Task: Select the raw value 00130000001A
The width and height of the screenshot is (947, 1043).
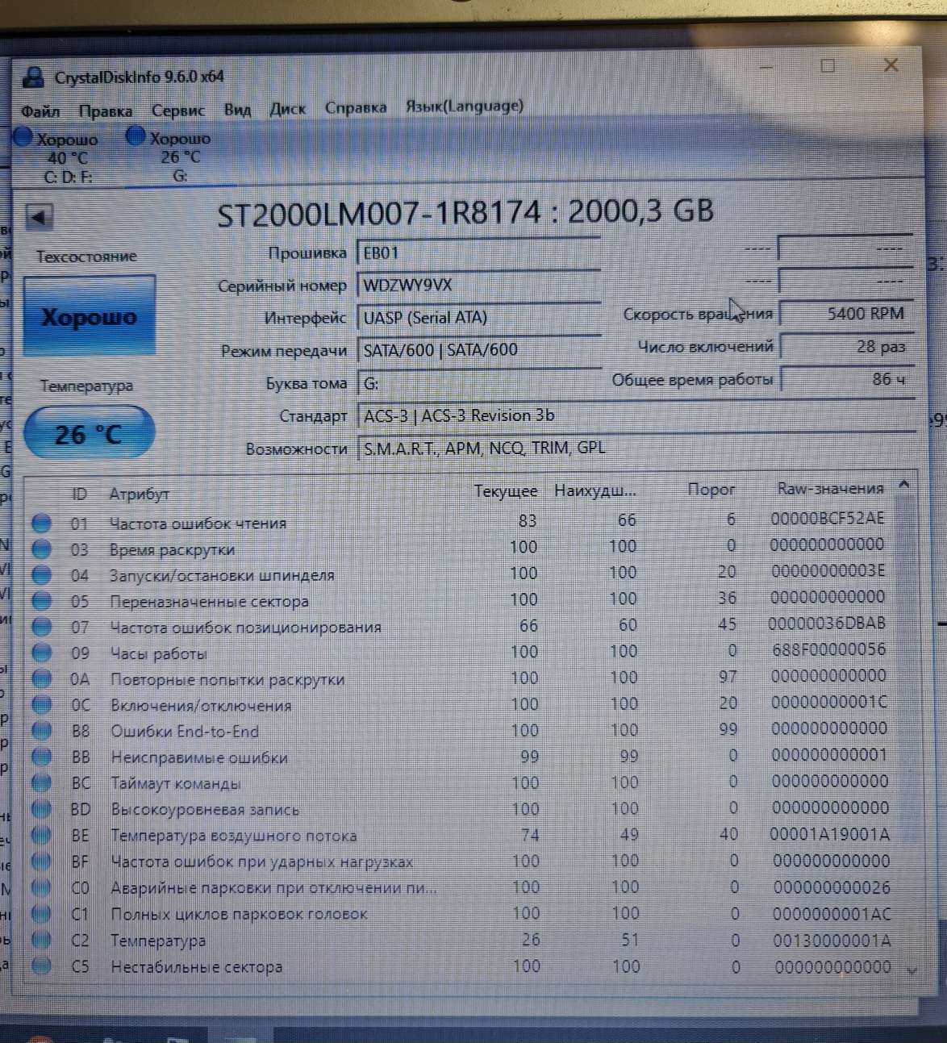Action: pyautogui.click(x=832, y=941)
